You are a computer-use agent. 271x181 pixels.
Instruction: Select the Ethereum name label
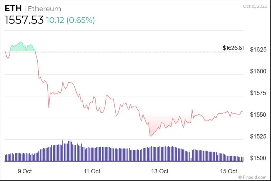(x=44, y=9)
